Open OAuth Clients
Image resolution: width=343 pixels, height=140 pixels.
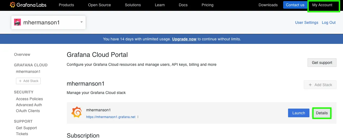pos(28,111)
